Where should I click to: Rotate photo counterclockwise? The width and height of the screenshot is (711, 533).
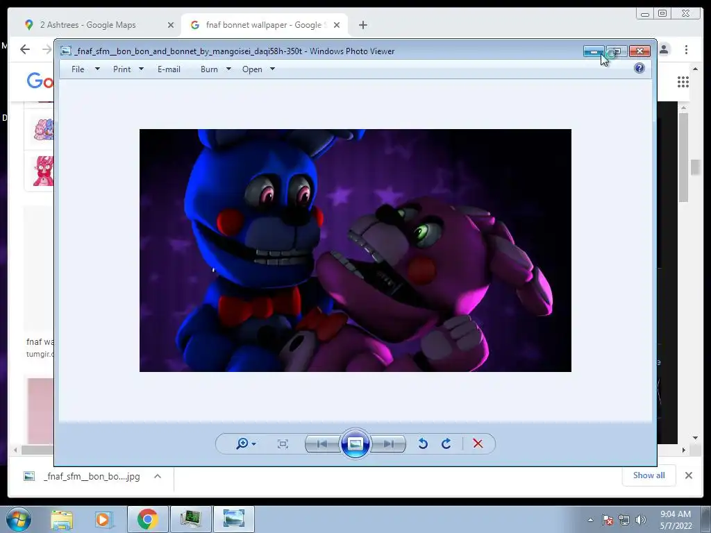tap(423, 443)
